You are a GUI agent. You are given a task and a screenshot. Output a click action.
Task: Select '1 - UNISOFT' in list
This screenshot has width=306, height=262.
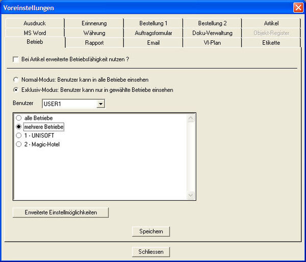point(19,136)
